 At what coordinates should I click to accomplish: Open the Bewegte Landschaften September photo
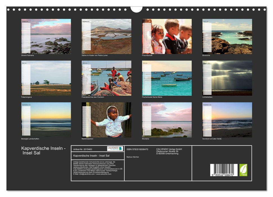(x=46, y=120)
